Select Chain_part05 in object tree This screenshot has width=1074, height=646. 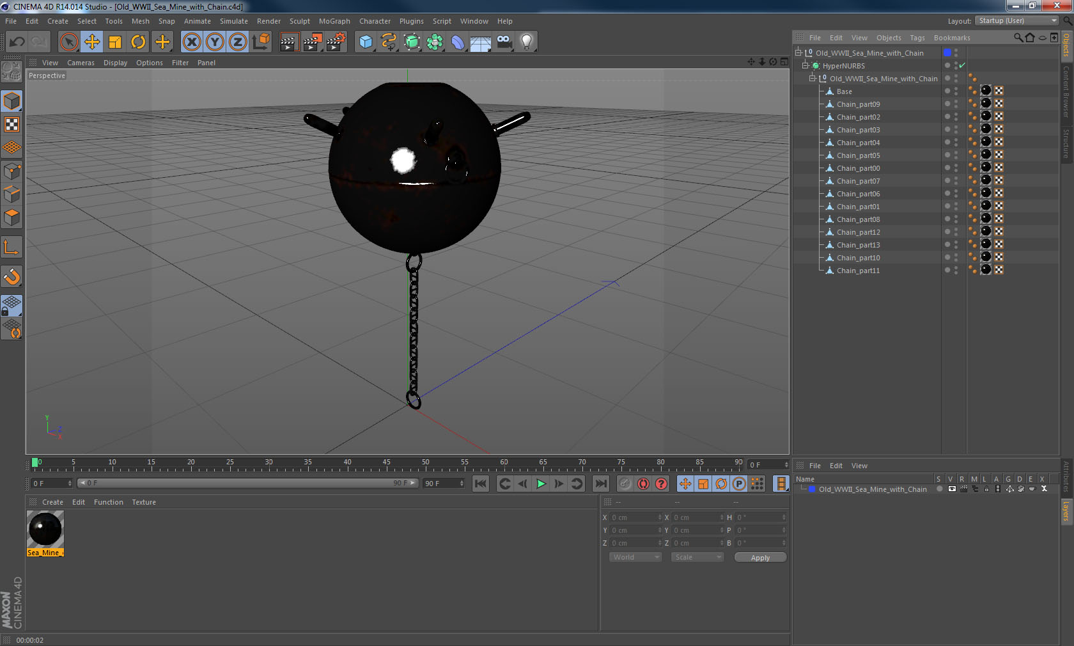click(x=858, y=155)
